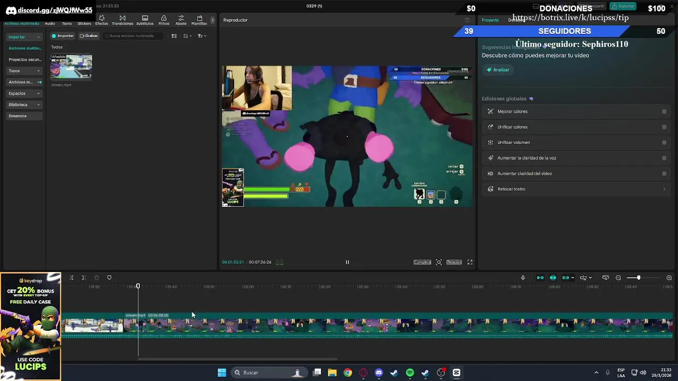The width and height of the screenshot is (678, 381).
Task: Open Google Chrome from the taskbar
Action: (347, 373)
